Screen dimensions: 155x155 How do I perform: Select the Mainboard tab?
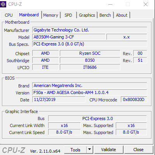click(29, 15)
